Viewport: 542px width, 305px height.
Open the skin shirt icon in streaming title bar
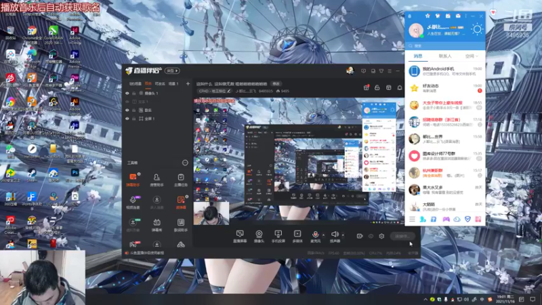click(381, 71)
